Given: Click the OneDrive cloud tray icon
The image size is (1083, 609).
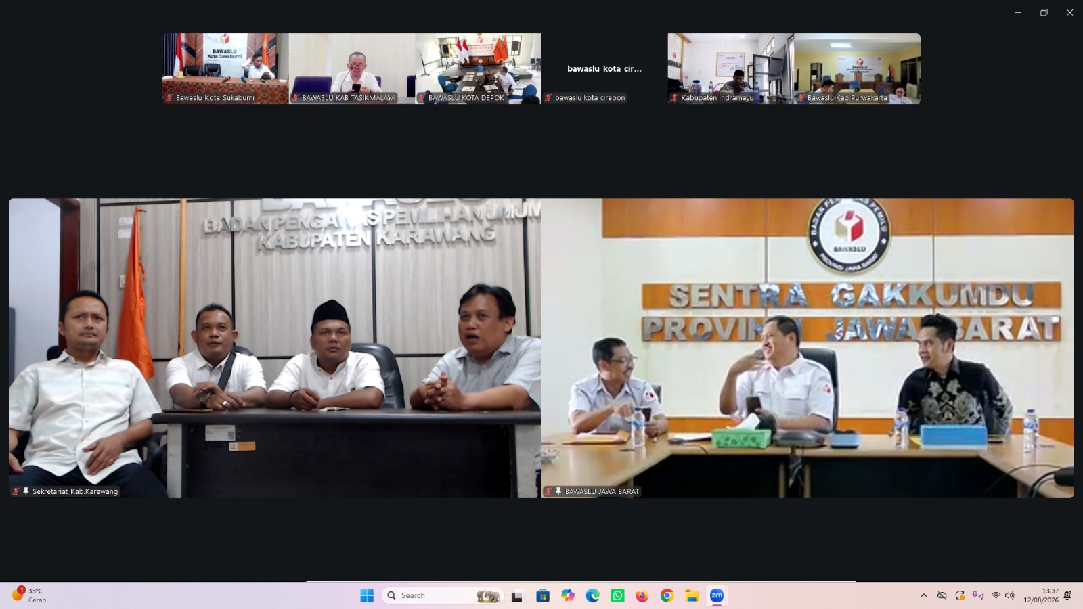Looking at the screenshot, I should pos(942,595).
